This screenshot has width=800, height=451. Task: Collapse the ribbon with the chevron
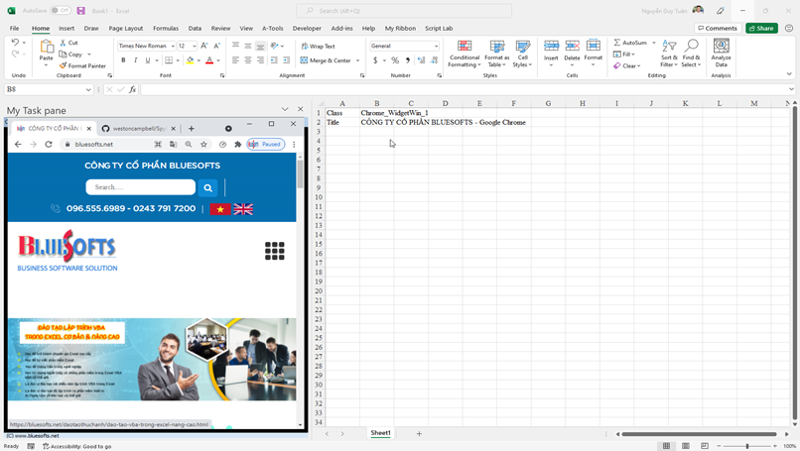789,74
